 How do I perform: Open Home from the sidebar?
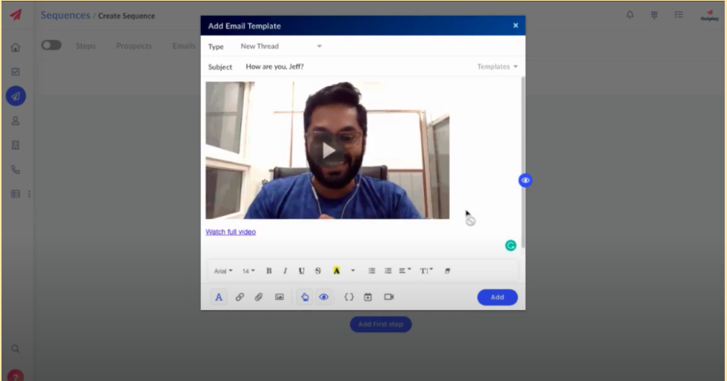[15, 48]
